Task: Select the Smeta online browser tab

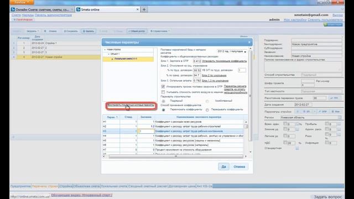Action: tap(108, 9)
